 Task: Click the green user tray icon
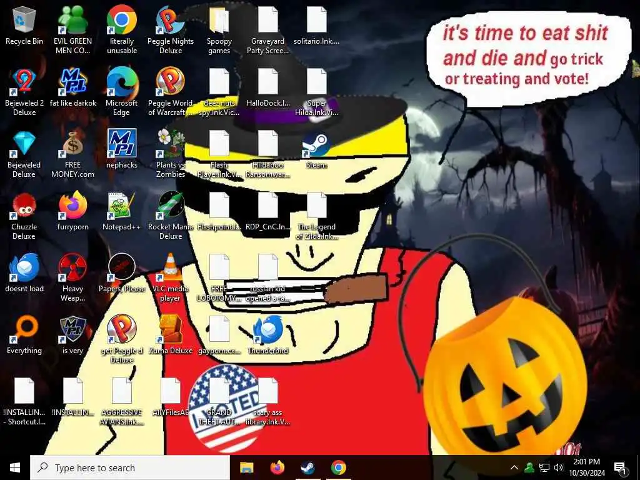pyautogui.click(x=529, y=467)
